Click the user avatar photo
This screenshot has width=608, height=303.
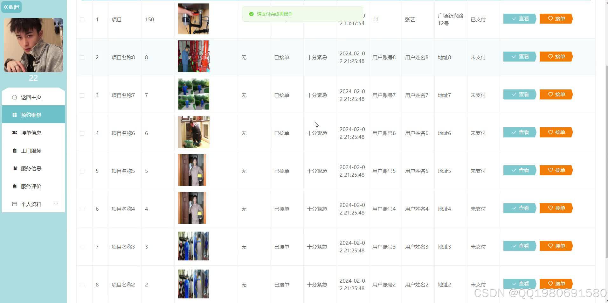(33, 45)
